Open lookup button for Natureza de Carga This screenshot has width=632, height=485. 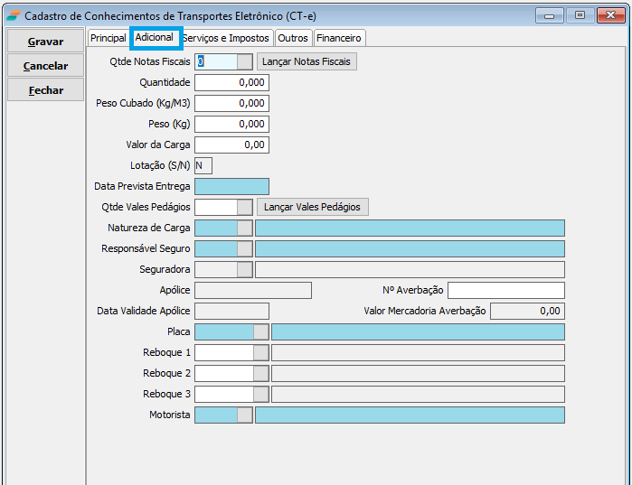click(x=245, y=228)
